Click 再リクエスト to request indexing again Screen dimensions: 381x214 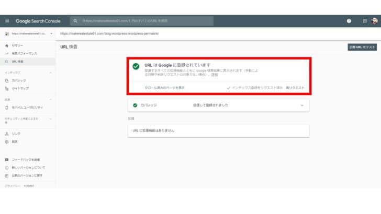pos(295,88)
